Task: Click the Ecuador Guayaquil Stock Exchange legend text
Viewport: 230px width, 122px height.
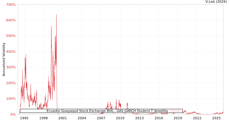Action: [107, 111]
